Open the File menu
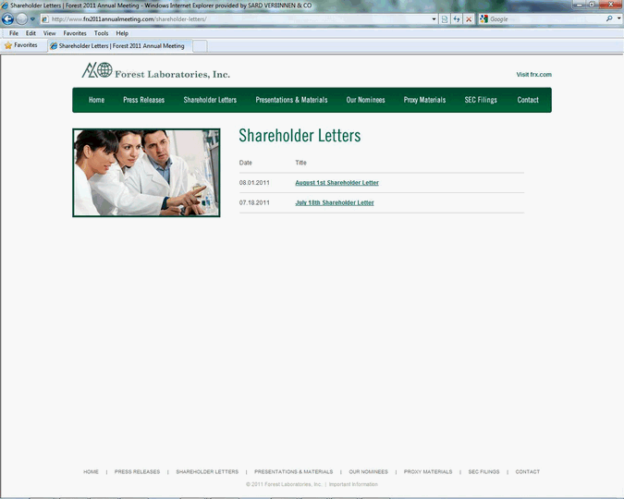 [x=14, y=33]
